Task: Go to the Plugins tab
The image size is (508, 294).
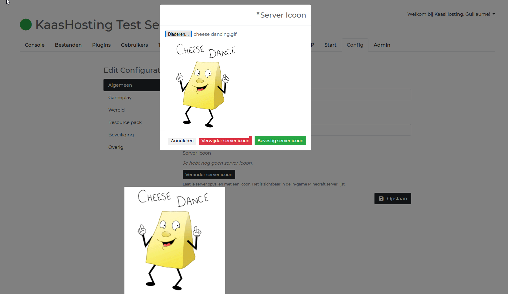Action: pos(101,45)
